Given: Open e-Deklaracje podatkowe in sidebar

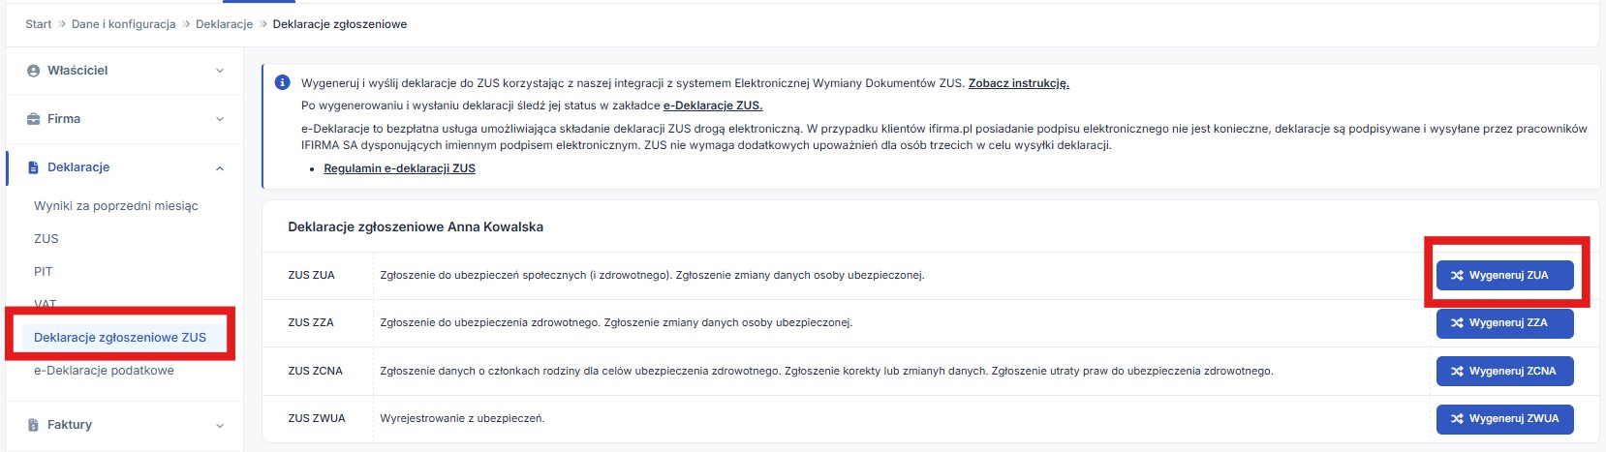Looking at the screenshot, I should [x=104, y=371].
